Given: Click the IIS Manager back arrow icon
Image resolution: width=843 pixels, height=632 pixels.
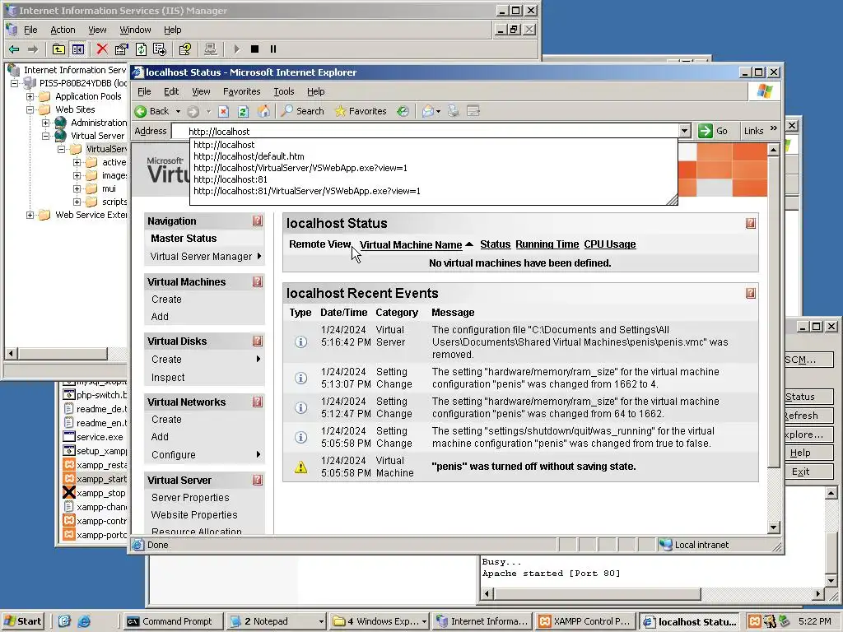Looking at the screenshot, I should click(x=14, y=49).
